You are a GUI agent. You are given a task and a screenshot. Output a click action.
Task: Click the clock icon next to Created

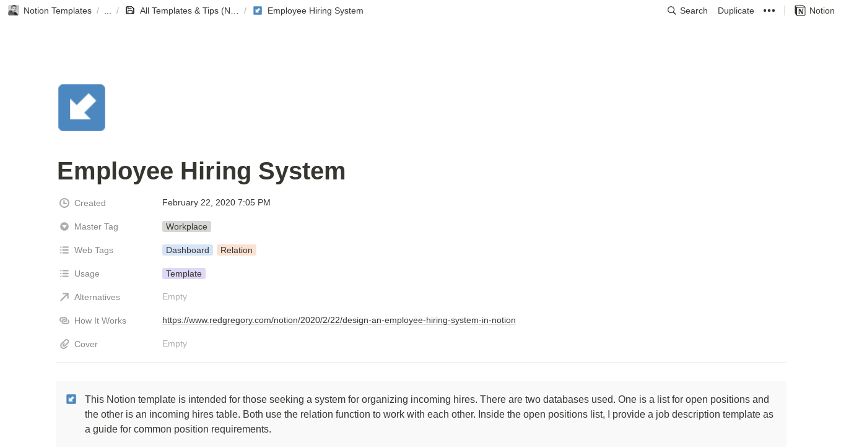[64, 203]
